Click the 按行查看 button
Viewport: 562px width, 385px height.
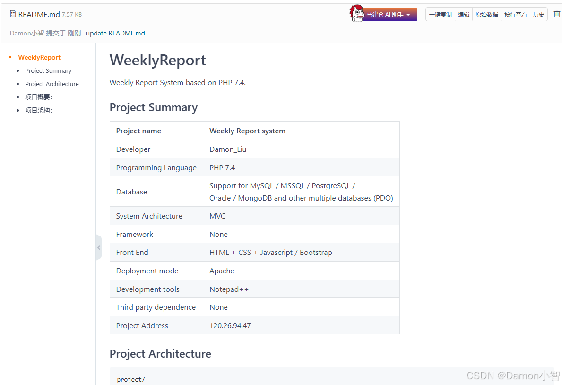(x=515, y=14)
